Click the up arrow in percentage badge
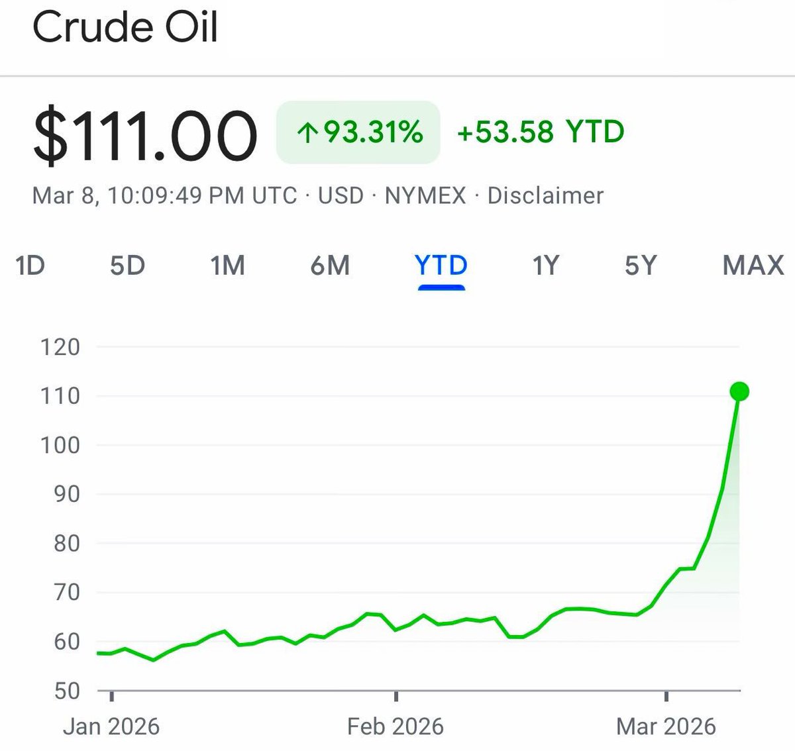795x751 pixels. [x=305, y=133]
